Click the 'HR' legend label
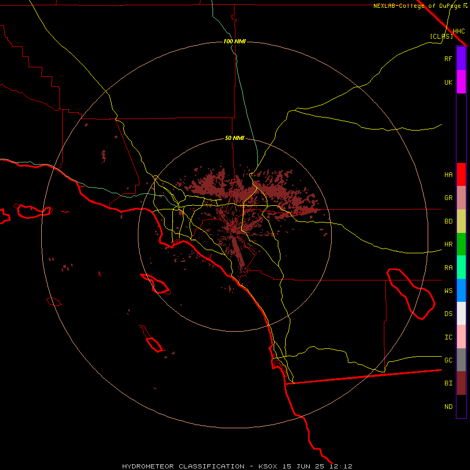The height and width of the screenshot is (470, 470). pos(448,244)
